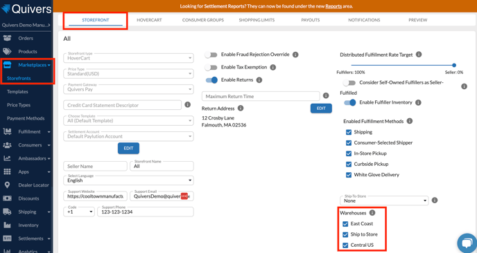
Task: Open the Choose Template dropdown
Action: click(x=128, y=120)
